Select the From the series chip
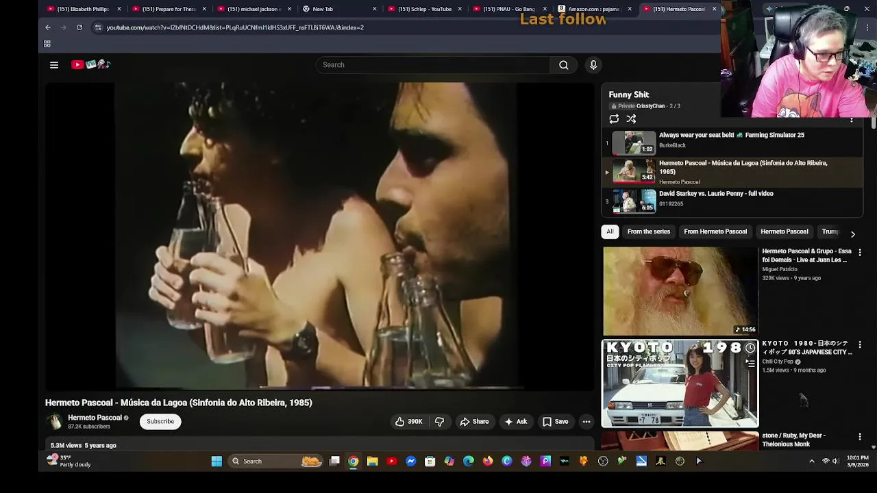The width and height of the screenshot is (877, 493). (649, 231)
